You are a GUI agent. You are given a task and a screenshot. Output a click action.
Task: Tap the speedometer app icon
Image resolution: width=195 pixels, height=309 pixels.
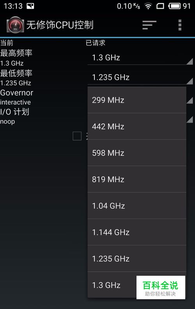15,25
